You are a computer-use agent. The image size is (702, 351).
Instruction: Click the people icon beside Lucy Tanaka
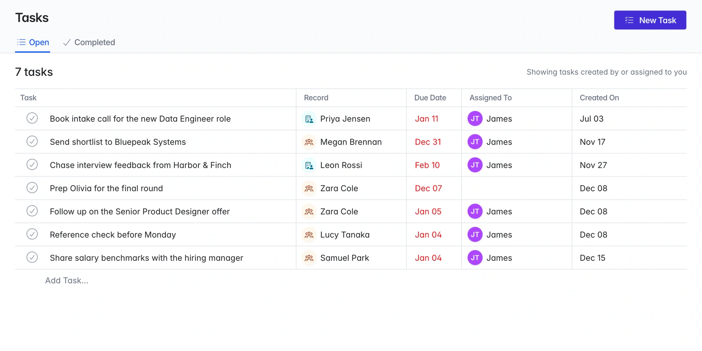click(x=309, y=235)
